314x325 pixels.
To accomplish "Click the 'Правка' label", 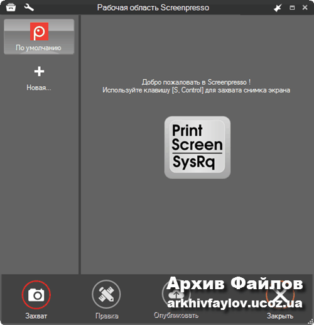I will click(107, 316).
